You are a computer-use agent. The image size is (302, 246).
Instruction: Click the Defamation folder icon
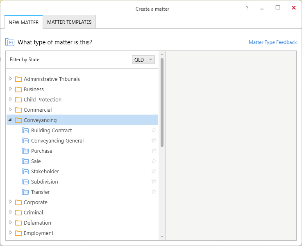18,223
